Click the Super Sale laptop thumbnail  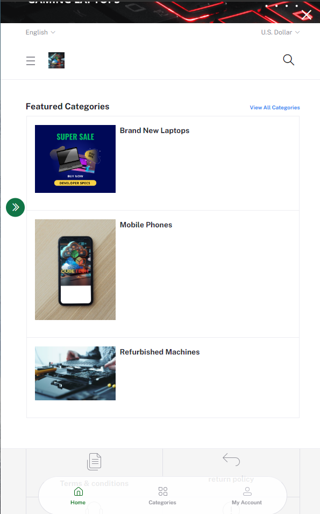[75, 159]
